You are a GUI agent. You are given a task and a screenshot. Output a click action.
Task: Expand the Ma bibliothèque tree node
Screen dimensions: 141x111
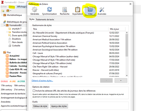pyautogui.click(x=2, y=15)
